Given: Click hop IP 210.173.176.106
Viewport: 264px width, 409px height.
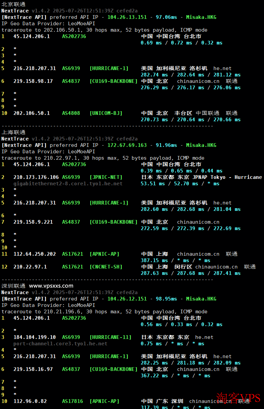Looking at the screenshot, I should click(36, 177).
